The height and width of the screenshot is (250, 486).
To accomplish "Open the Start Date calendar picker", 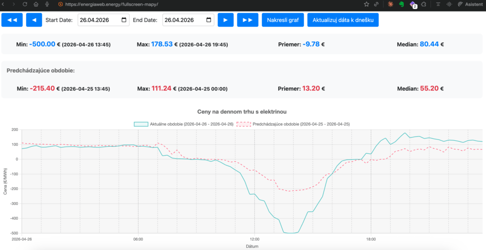I will point(124,20).
